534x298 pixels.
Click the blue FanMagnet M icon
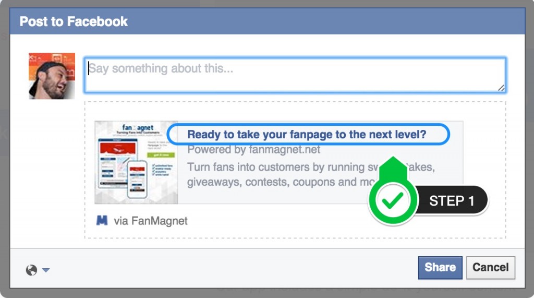click(102, 221)
